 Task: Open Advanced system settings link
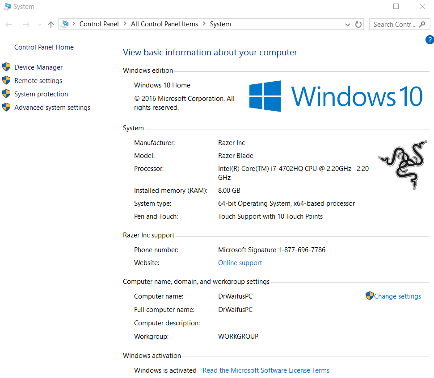[x=52, y=108]
